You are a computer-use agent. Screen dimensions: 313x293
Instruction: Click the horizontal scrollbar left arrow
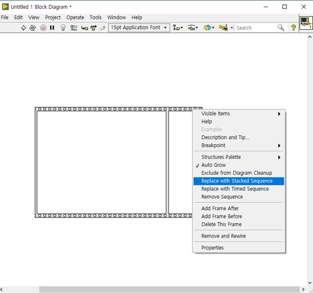click(x=2, y=289)
